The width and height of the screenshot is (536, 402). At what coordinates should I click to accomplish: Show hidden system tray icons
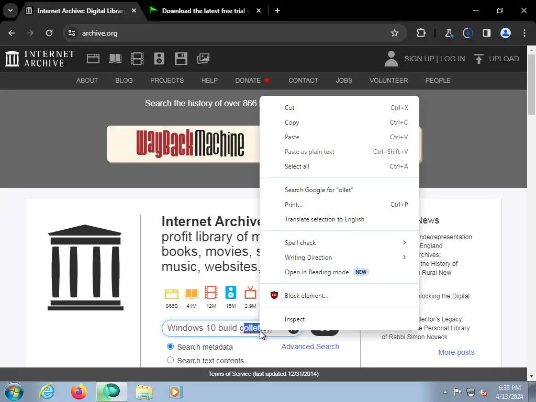pyautogui.click(x=445, y=392)
